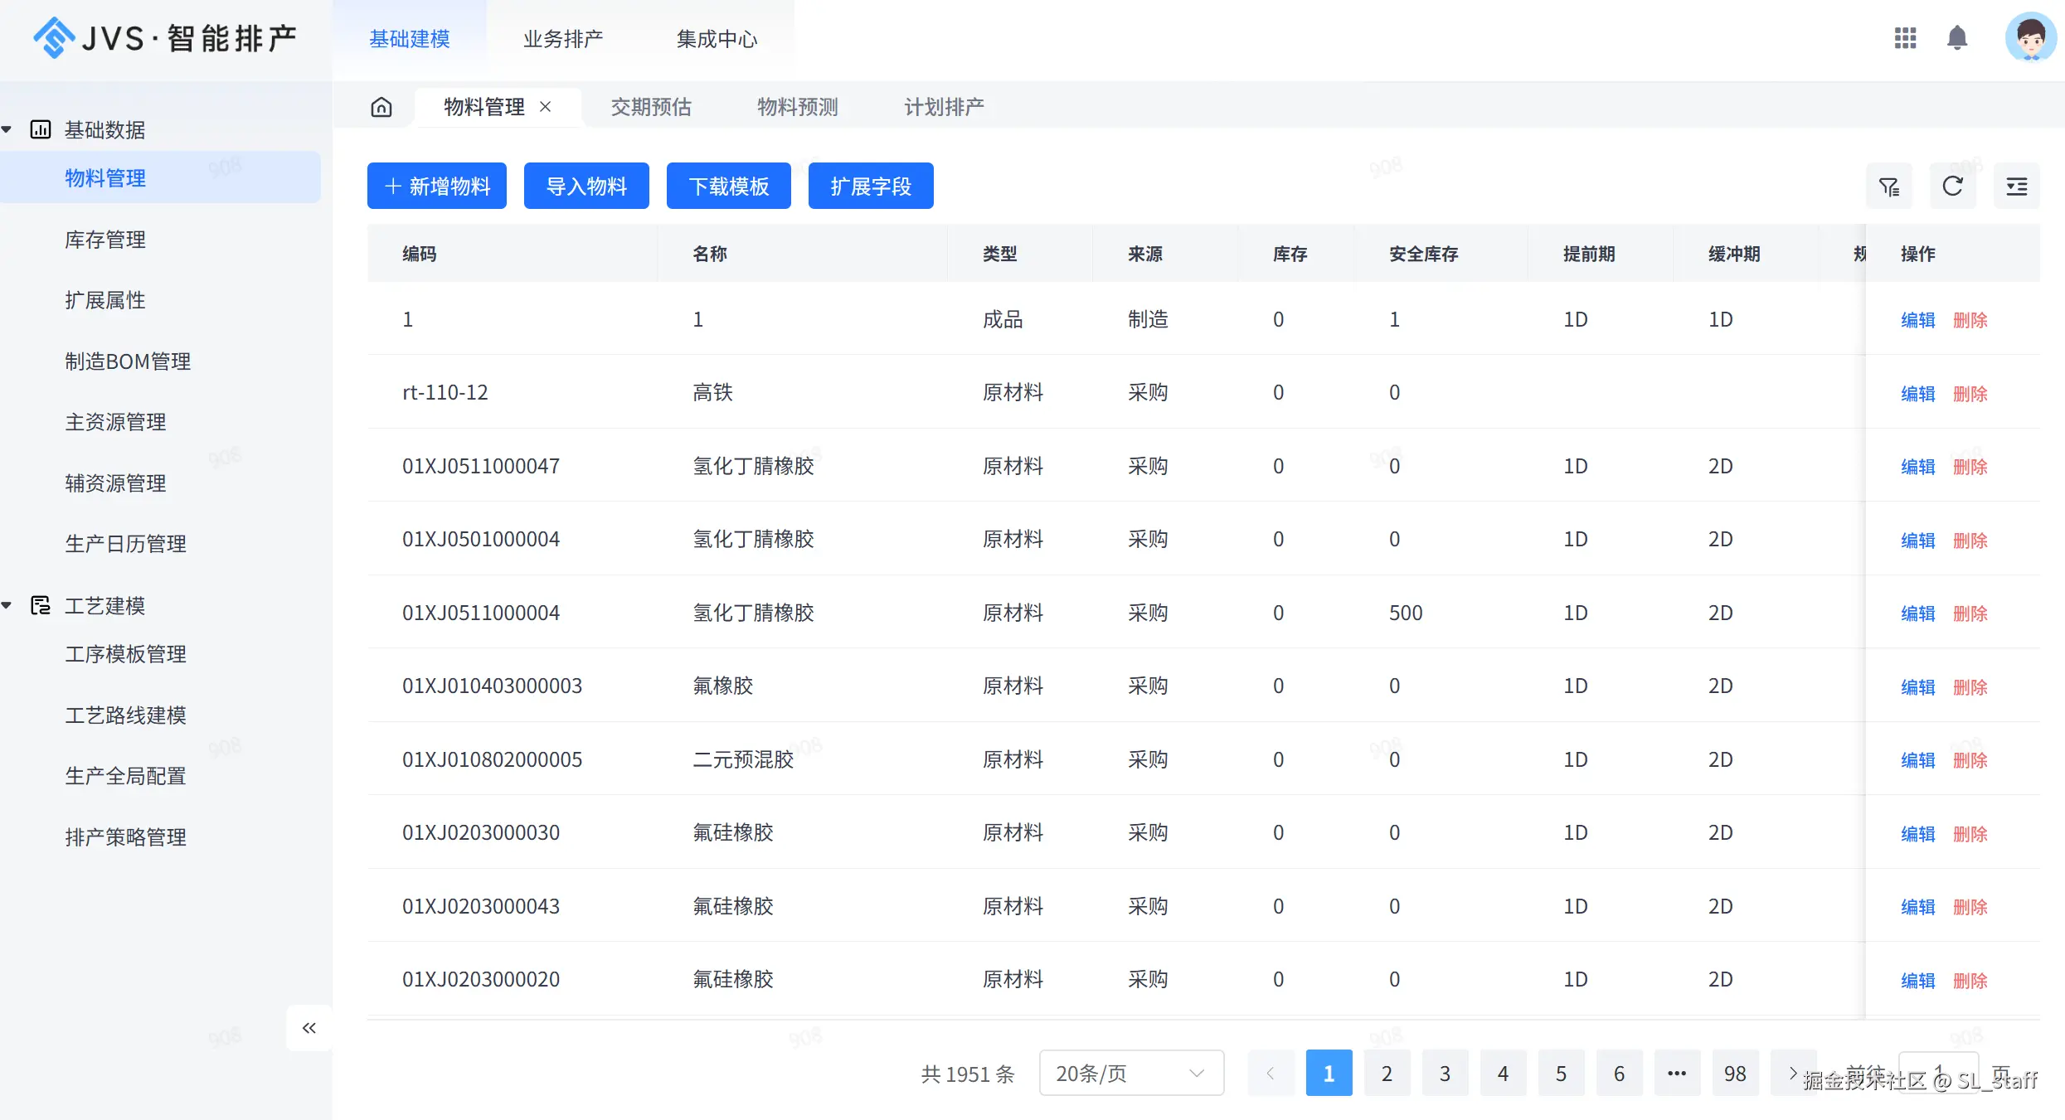This screenshot has height=1120, width=2065.
Task: Switch to 基础建模 top menu
Action: (410, 39)
